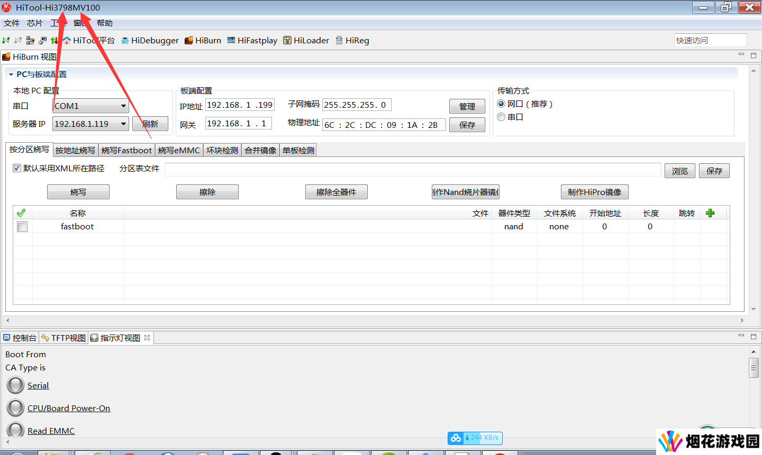Click the 物理地址 MAC input field
The height and width of the screenshot is (455, 762).
384,125
